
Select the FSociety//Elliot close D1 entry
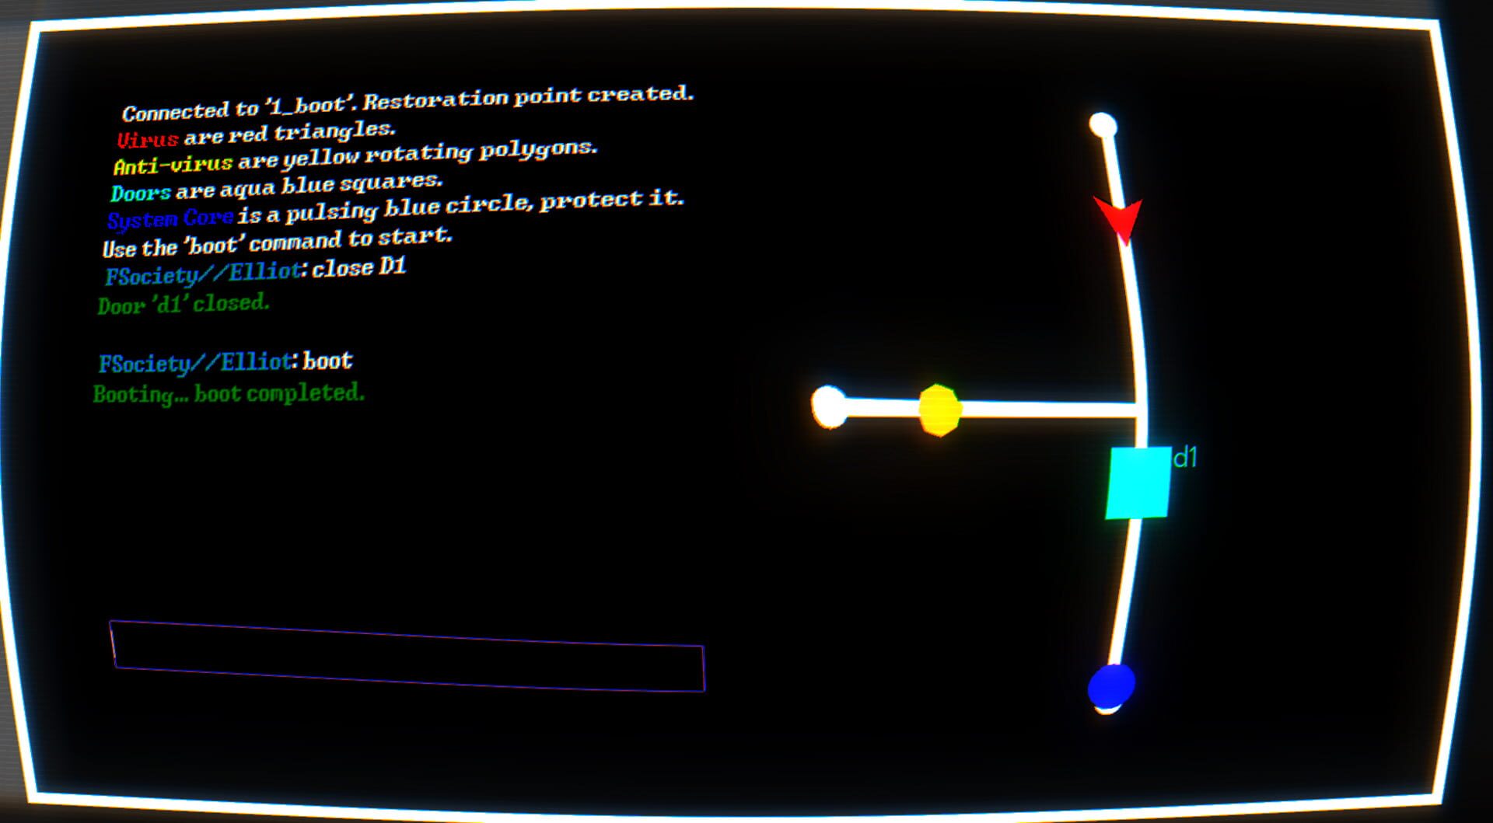pos(257,270)
